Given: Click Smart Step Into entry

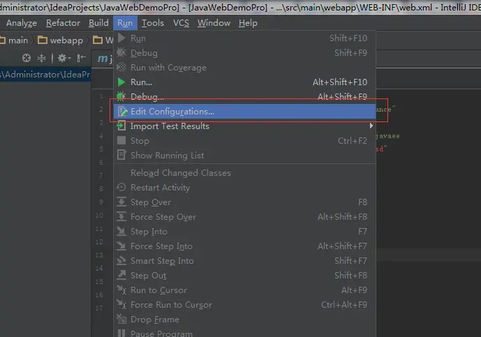Looking at the screenshot, I should tap(245, 261).
